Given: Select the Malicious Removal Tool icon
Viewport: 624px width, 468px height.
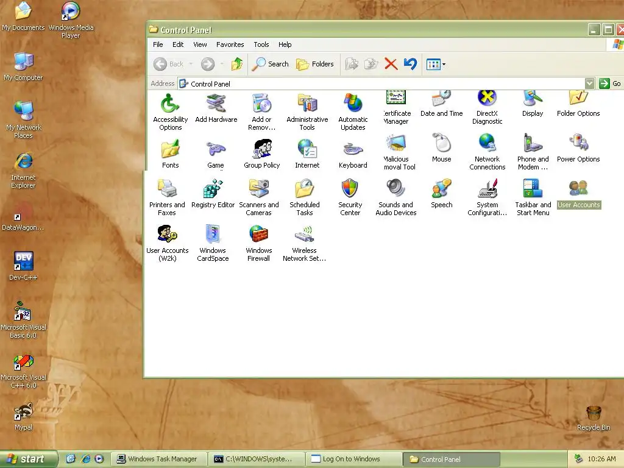Looking at the screenshot, I should pyautogui.click(x=399, y=152).
